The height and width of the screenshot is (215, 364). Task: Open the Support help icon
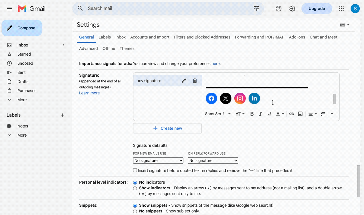click(x=279, y=9)
